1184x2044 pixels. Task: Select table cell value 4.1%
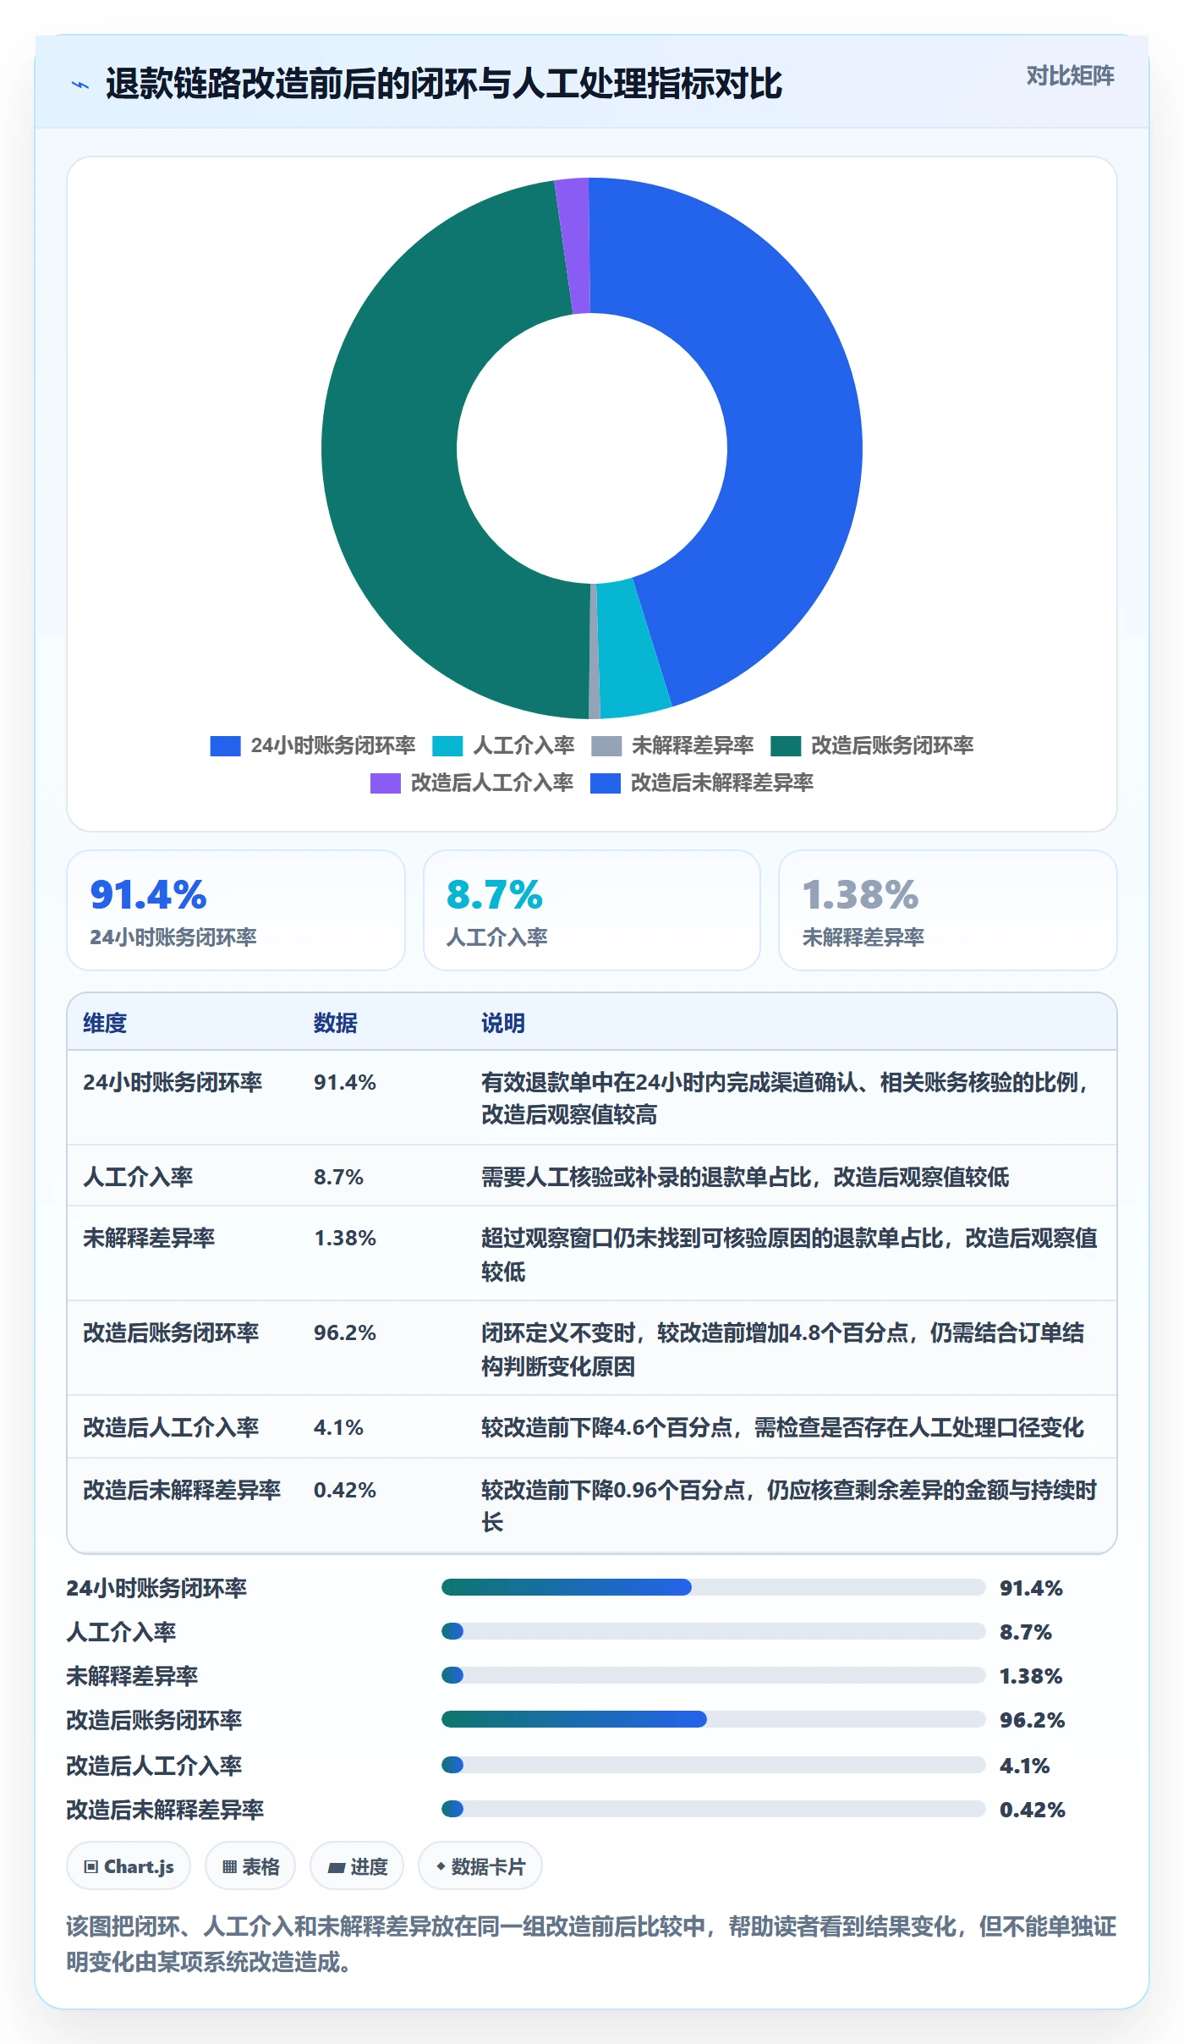click(x=338, y=1427)
